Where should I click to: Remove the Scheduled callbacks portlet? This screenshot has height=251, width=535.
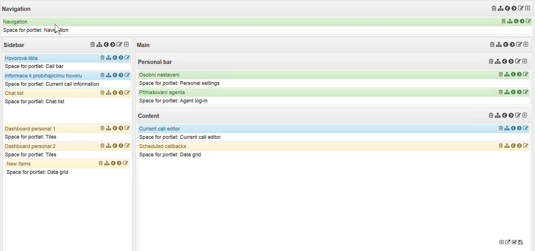click(501, 146)
